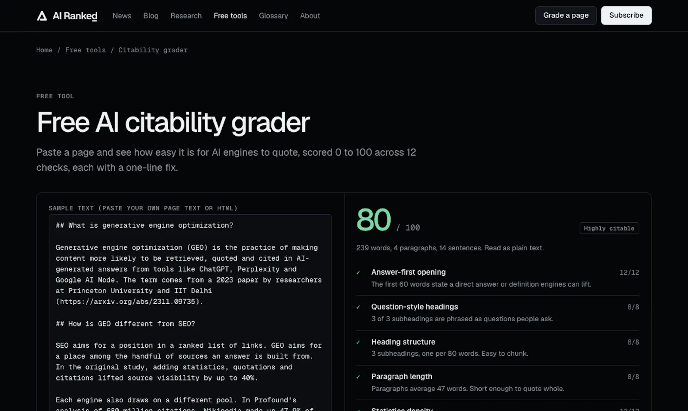688x411 pixels.
Task: Follow the Home breadcrumb link
Action: click(44, 50)
